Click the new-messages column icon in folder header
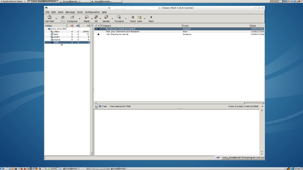 [71, 25]
